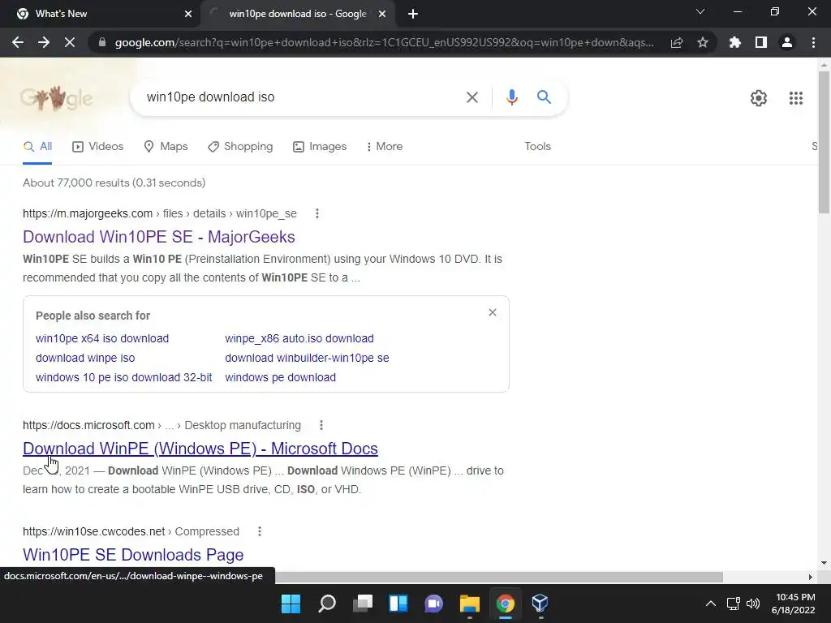Open a new browser tab
831x623 pixels.
413,14
